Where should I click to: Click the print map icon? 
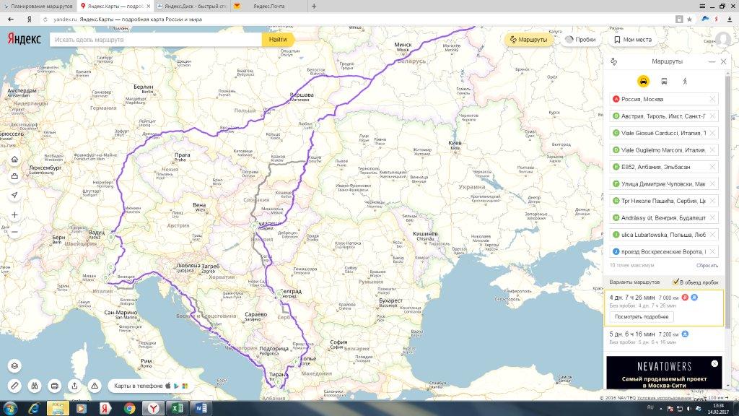click(55, 386)
